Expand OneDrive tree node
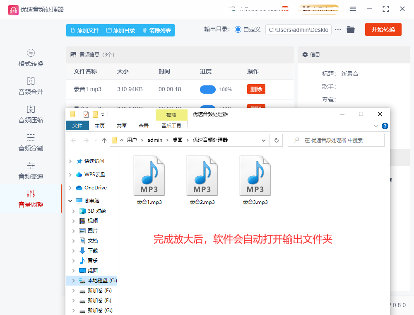414x315 pixels. (x=70, y=188)
